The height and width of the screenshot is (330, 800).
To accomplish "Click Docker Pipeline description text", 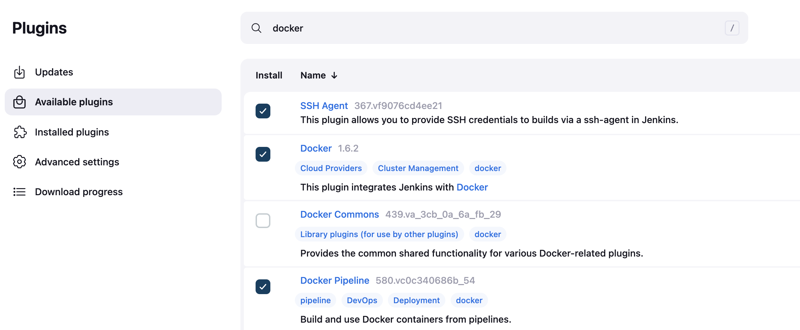I will [x=406, y=319].
